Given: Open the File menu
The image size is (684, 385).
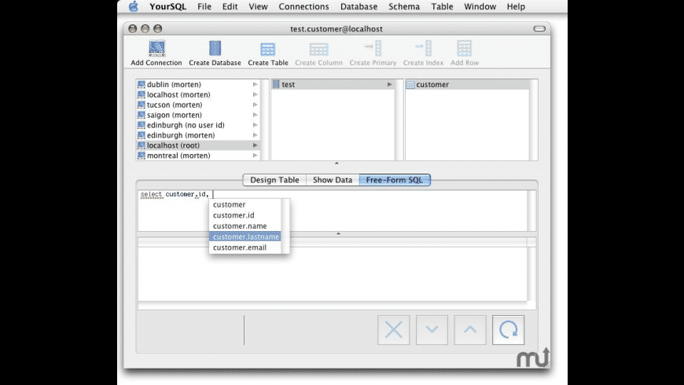Looking at the screenshot, I should 204,6.
